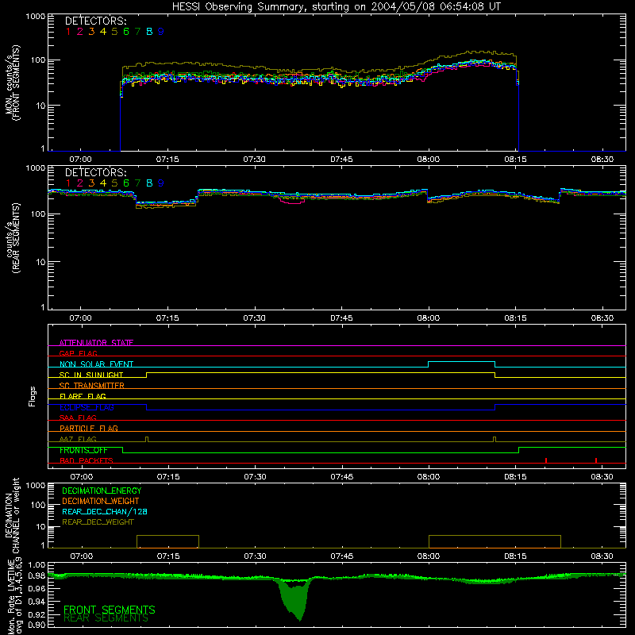Click the HESSI Observing Summary title text

336,7
